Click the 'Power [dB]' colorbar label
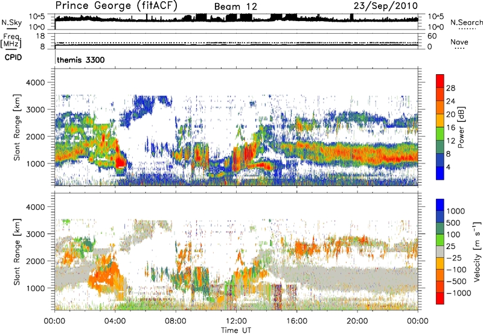 (461, 127)
